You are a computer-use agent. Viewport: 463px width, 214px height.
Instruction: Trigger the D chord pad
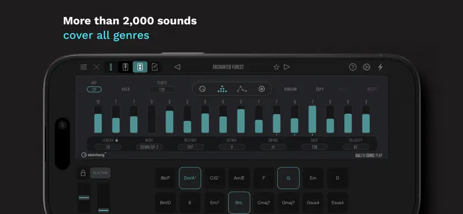pyautogui.click(x=337, y=178)
